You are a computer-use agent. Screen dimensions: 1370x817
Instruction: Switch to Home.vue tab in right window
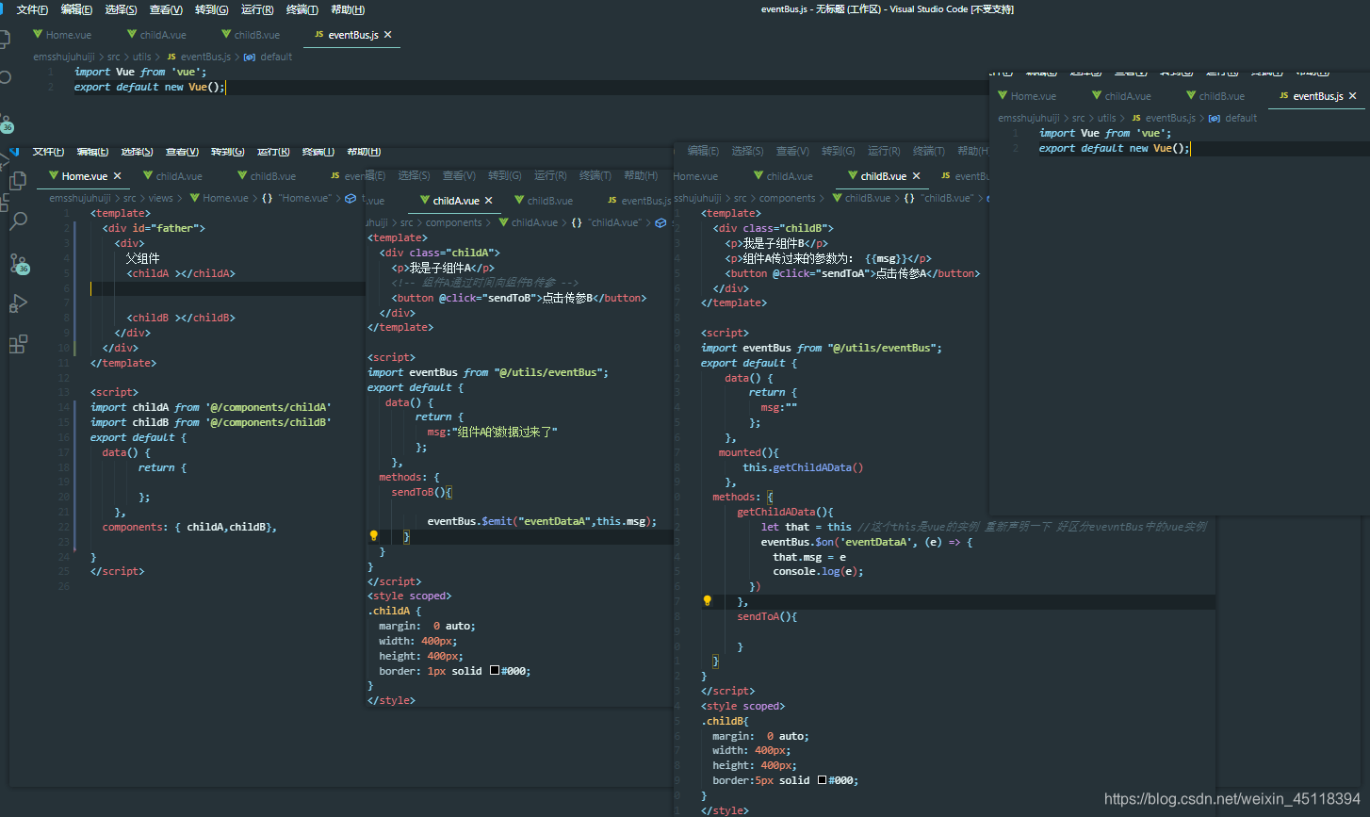tap(1033, 96)
